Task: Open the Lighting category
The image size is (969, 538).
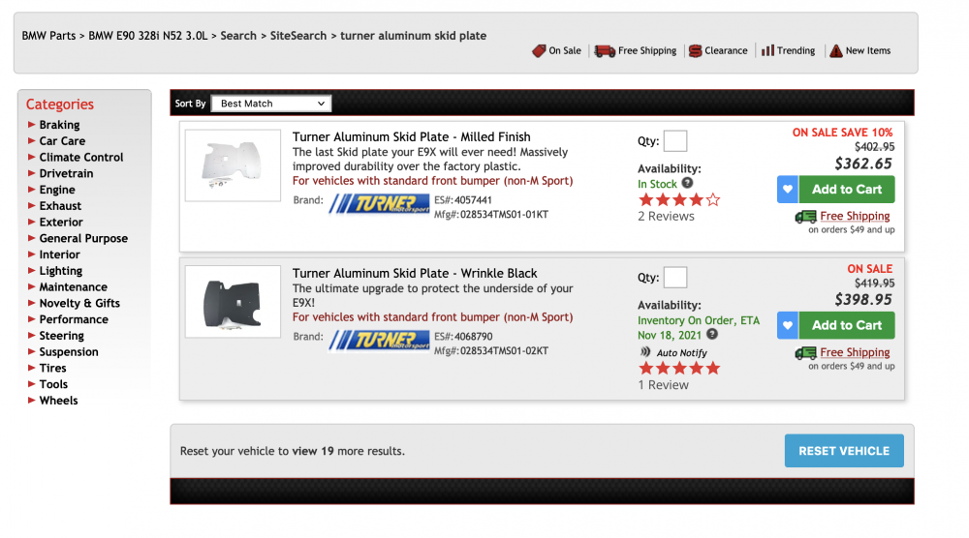Action: (x=60, y=271)
